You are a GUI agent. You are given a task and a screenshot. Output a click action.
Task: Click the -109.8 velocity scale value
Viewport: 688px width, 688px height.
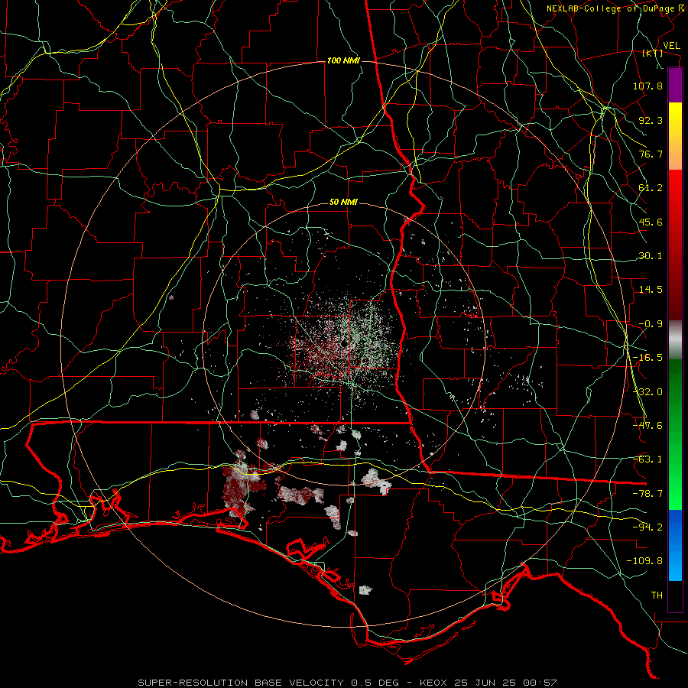pyautogui.click(x=645, y=561)
